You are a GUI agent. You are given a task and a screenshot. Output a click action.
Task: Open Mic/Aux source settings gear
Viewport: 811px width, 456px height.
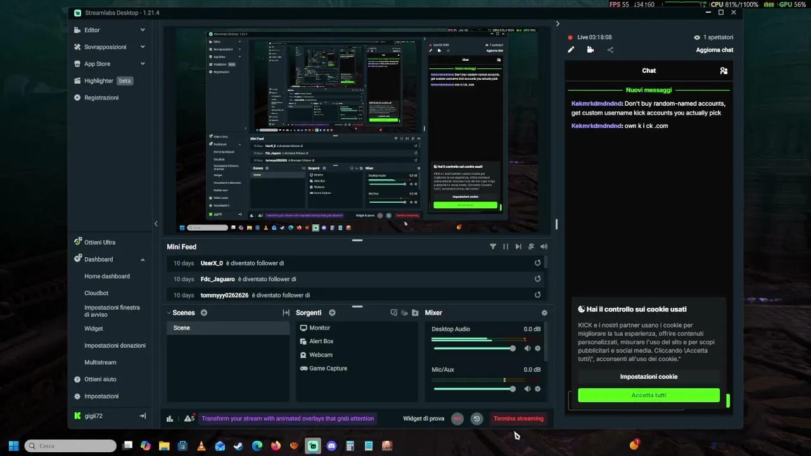pos(538,389)
